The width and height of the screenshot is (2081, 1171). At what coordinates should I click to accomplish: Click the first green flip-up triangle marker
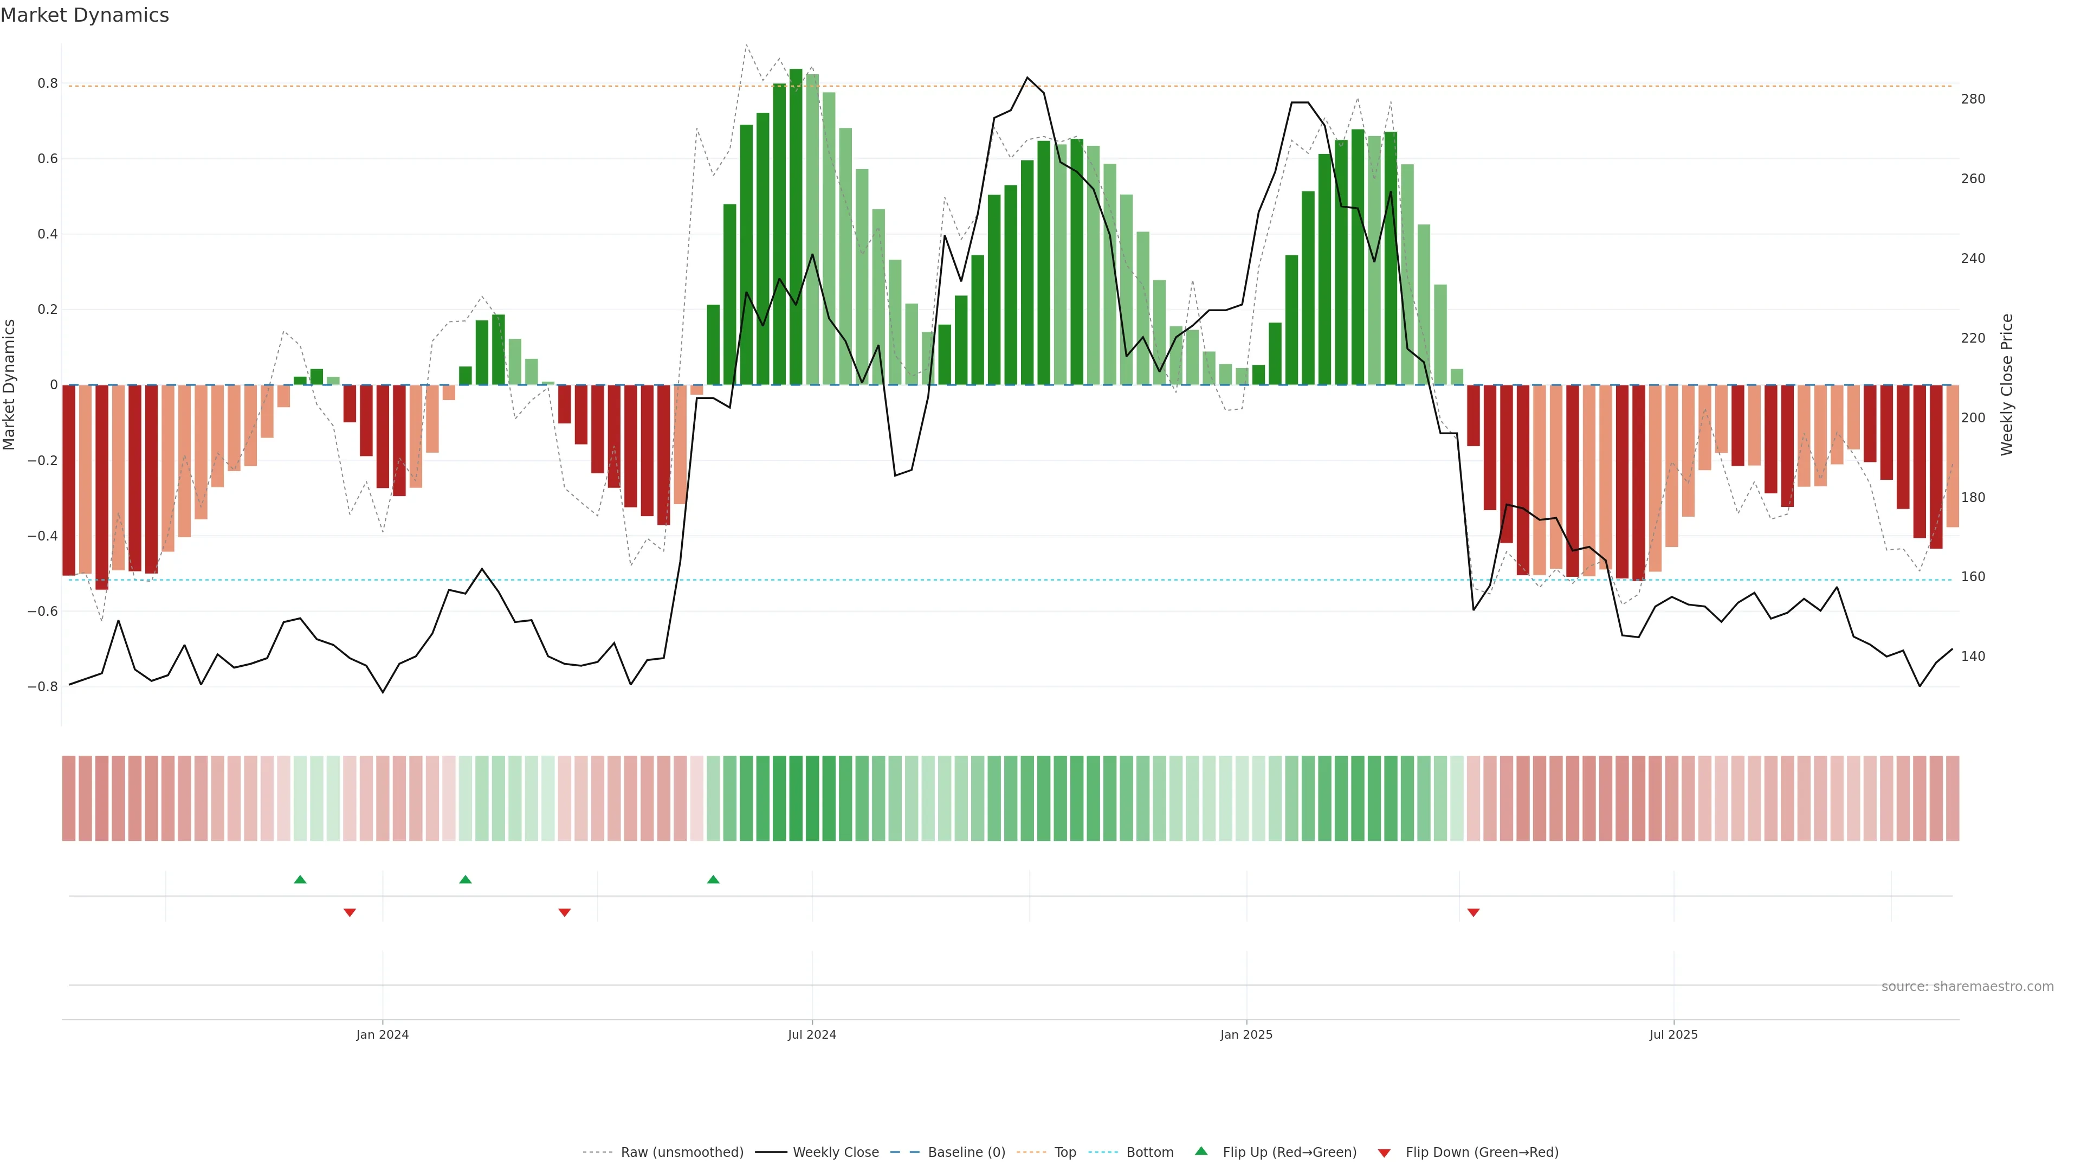click(300, 879)
